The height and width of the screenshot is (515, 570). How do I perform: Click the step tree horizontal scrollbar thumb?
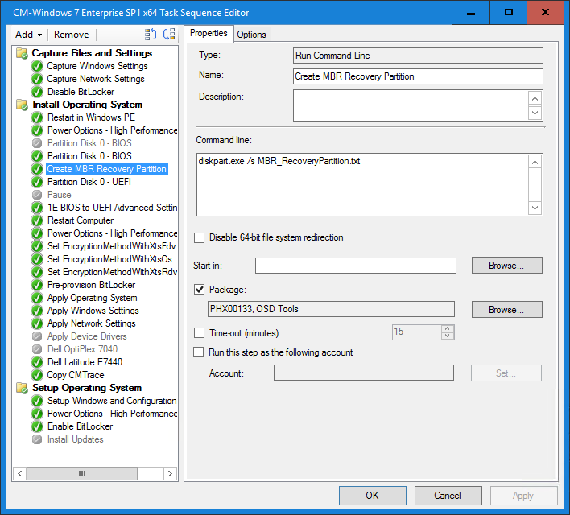pyautogui.click(x=82, y=474)
